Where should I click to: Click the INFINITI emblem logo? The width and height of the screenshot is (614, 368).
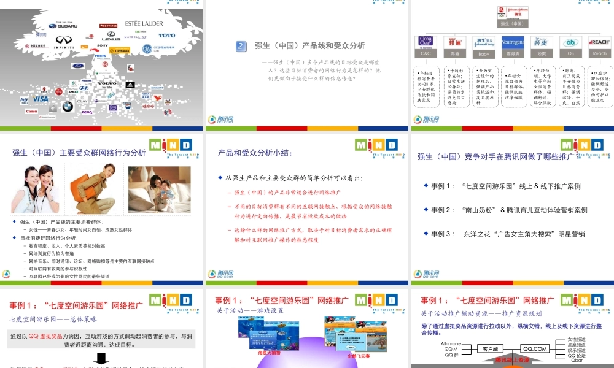point(63,42)
